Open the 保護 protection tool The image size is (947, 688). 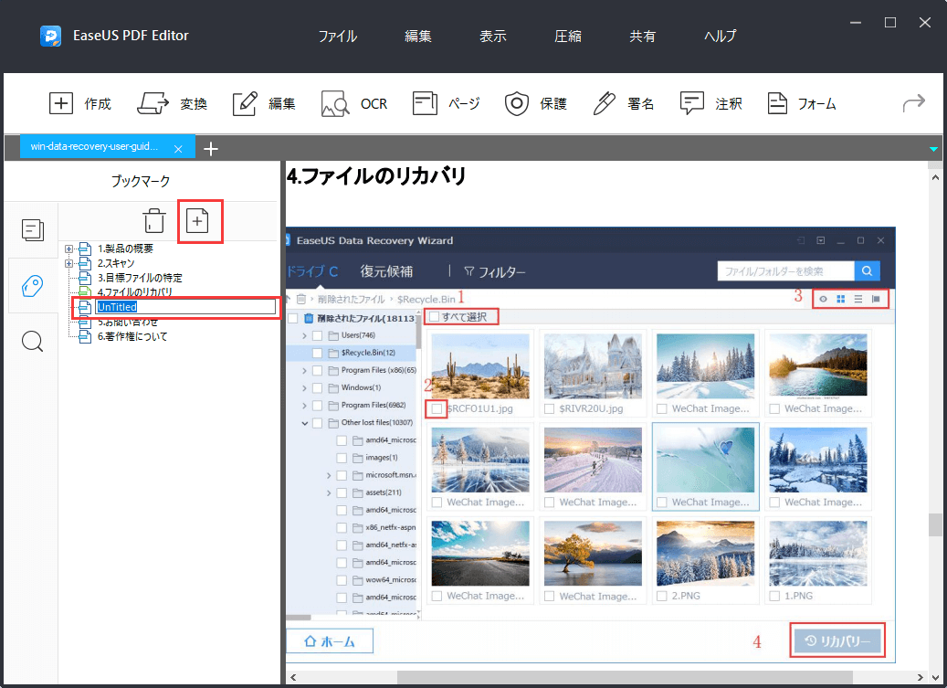534,103
